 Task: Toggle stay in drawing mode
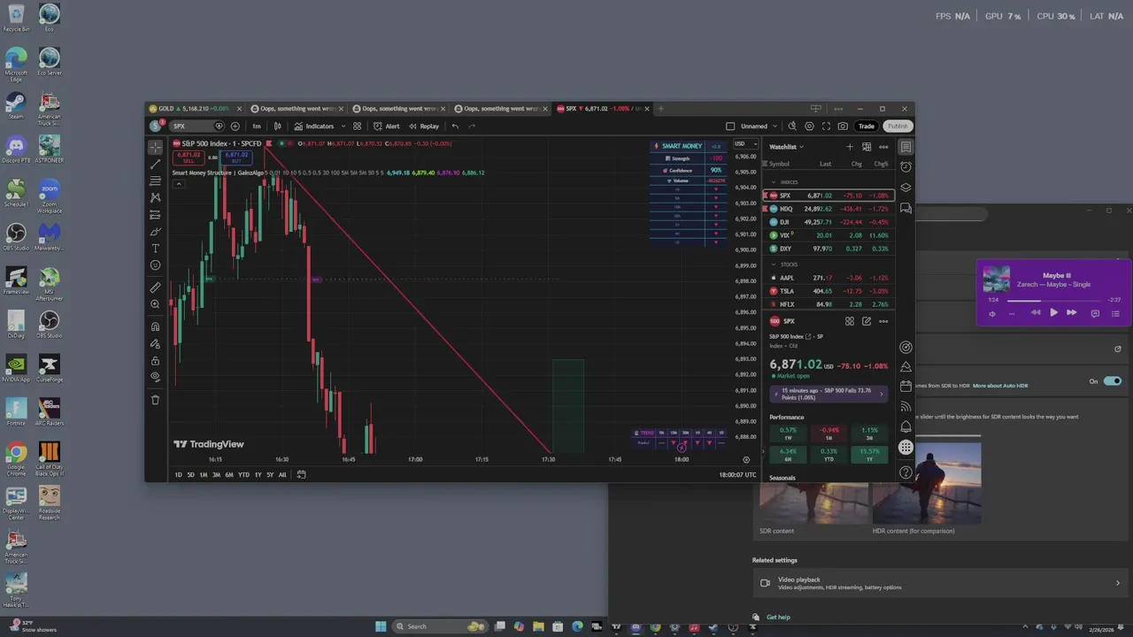[x=155, y=343]
